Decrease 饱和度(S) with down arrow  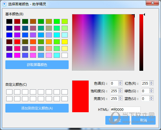[x=120, y=92]
